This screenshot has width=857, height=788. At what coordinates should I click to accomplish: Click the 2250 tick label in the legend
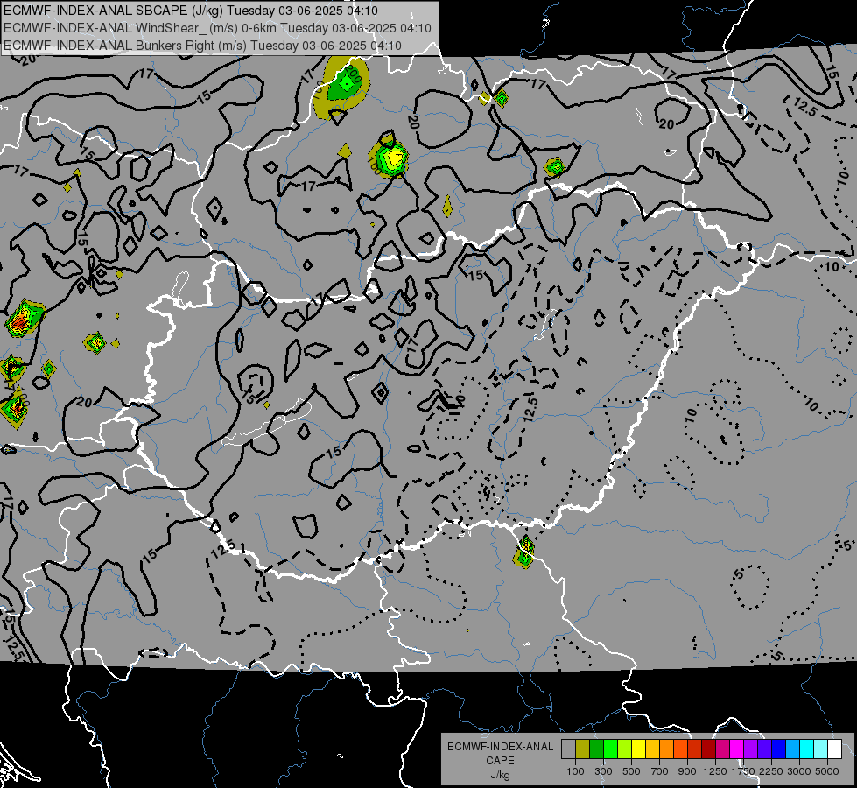[771, 771]
